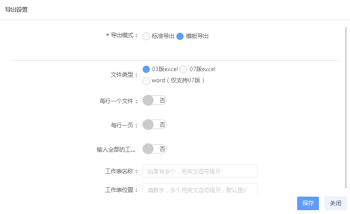This screenshot has height=214, width=350.
Task: Toggle the 每行一页 switch
Action: (154, 125)
